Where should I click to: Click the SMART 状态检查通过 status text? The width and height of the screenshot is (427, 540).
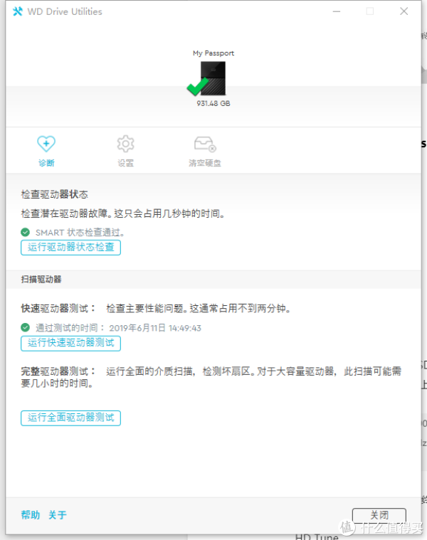coord(80,233)
